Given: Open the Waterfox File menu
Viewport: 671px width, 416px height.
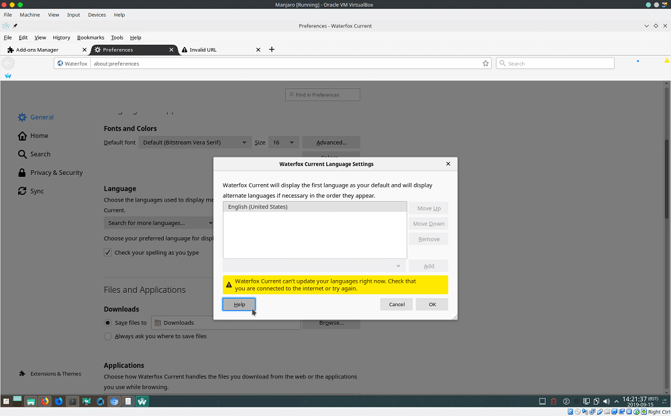Looking at the screenshot, I should click(7, 38).
